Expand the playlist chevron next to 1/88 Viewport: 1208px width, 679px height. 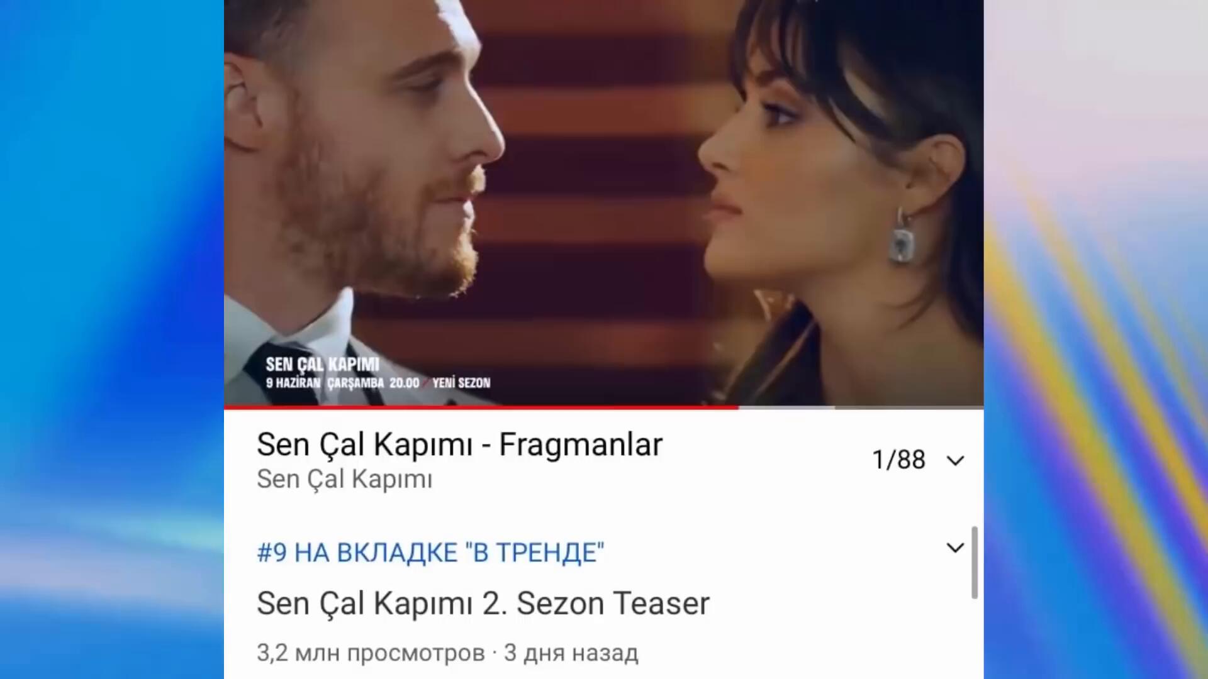[x=955, y=461]
